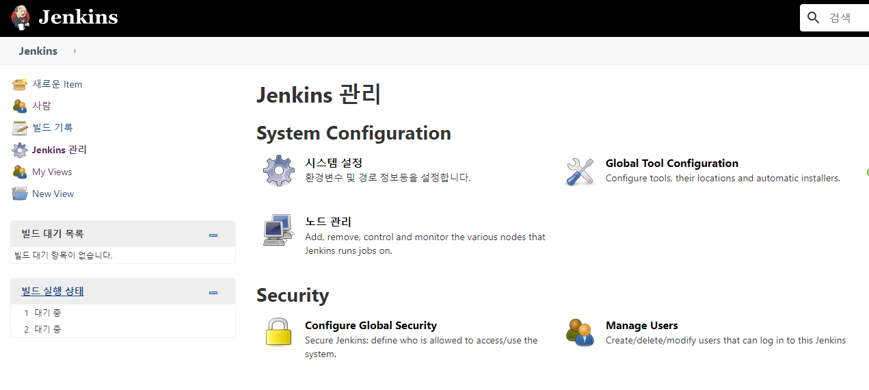869x390 pixels.
Task: Click the Global Tool Configuration wrench icon
Action: [x=580, y=171]
